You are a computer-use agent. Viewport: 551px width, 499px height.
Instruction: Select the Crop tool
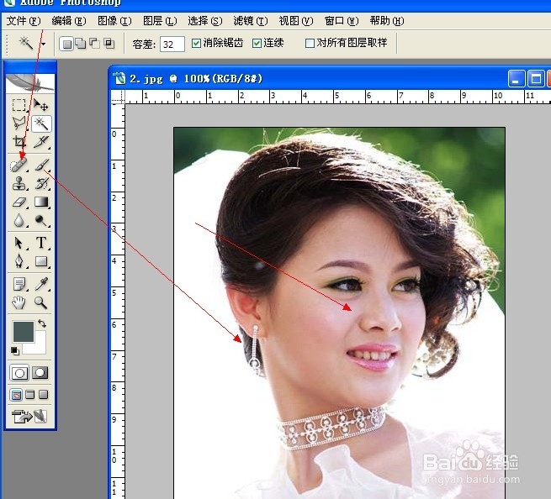pyautogui.click(x=19, y=141)
